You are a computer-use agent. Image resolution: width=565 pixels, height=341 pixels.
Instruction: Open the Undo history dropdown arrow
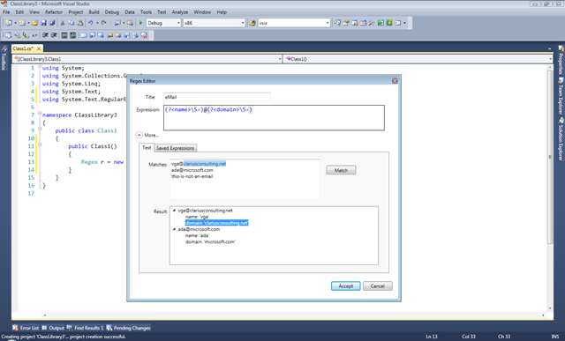pyautogui.click(x=97, y=23)
